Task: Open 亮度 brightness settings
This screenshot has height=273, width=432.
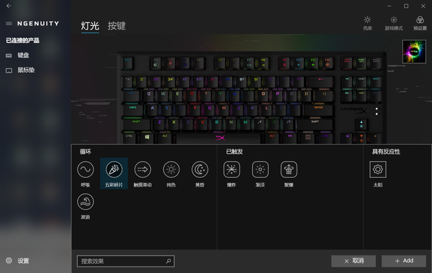Action: pos(368,23)
